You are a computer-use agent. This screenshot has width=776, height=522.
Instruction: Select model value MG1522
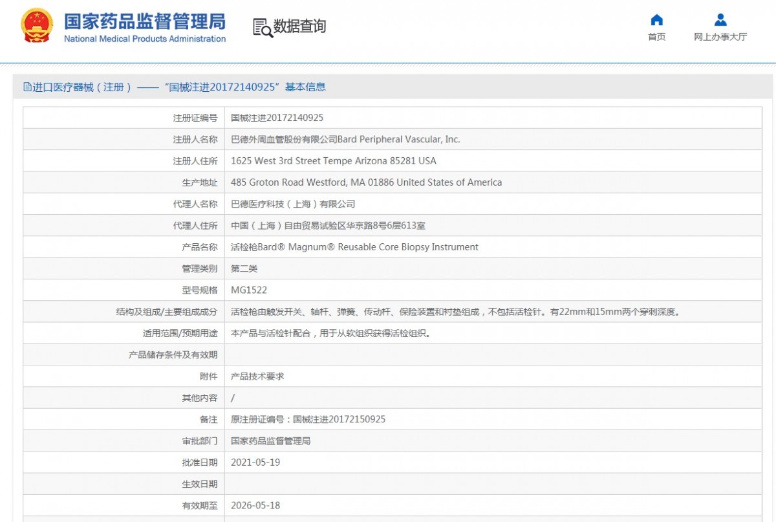tap(249, 290)
